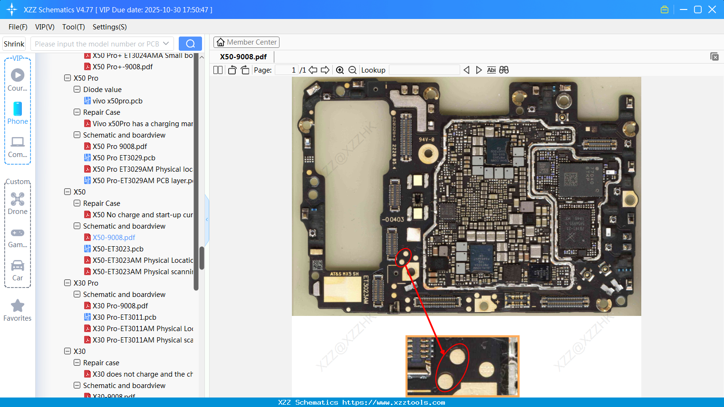Click the Shrink button
724x407 pixels.
(x=14, y=44)
